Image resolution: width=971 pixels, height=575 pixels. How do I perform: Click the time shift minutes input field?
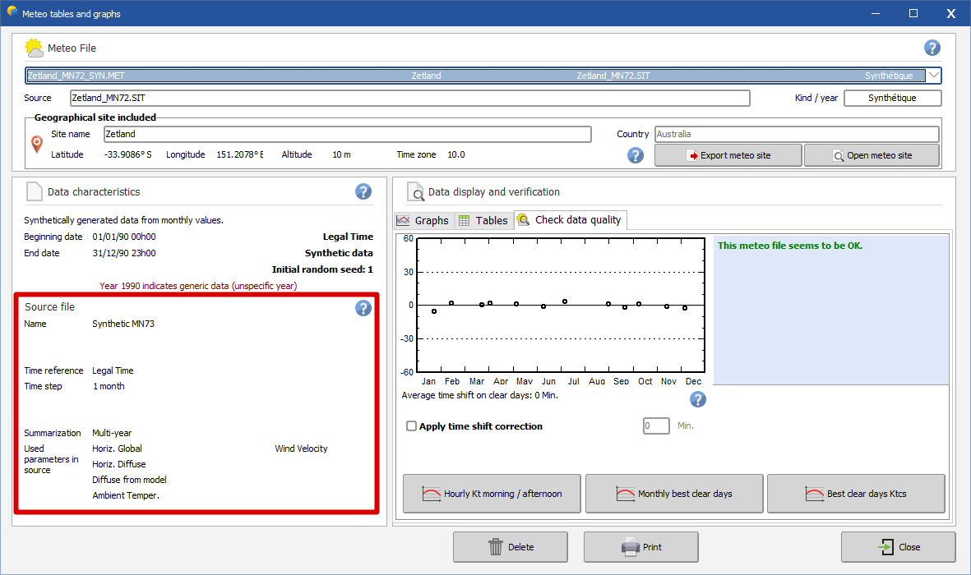(x=656, y=425)
